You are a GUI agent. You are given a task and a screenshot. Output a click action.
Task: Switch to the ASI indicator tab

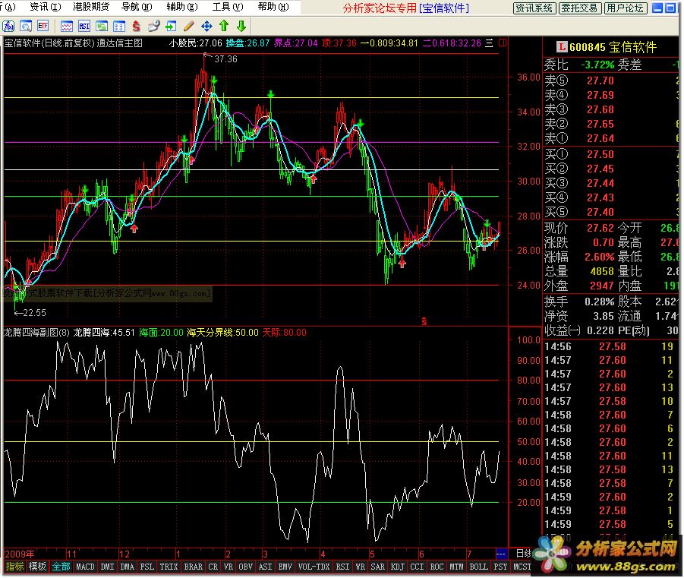[x=266, y=567]
